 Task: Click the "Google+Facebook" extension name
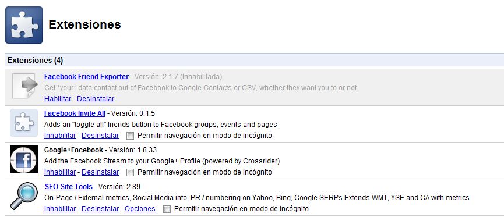(73, 150)
